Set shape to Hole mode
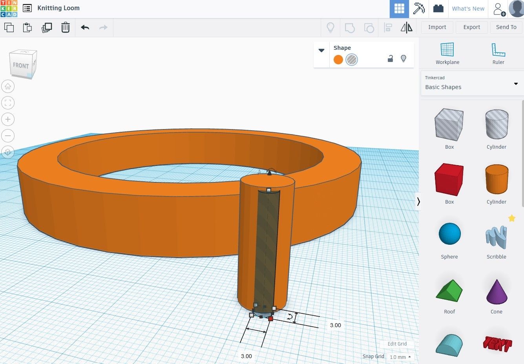524x364 pixels. [352, 60]
